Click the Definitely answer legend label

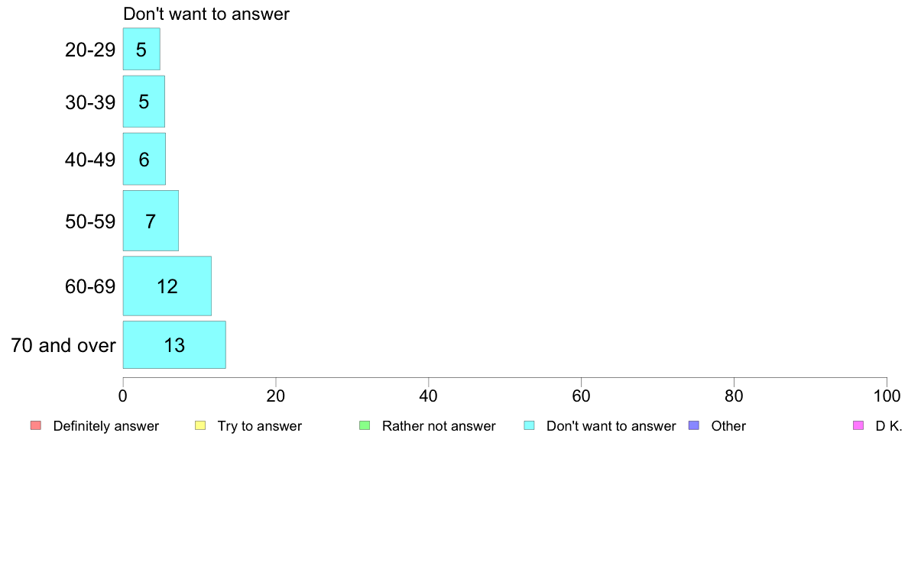pos(106,426)
